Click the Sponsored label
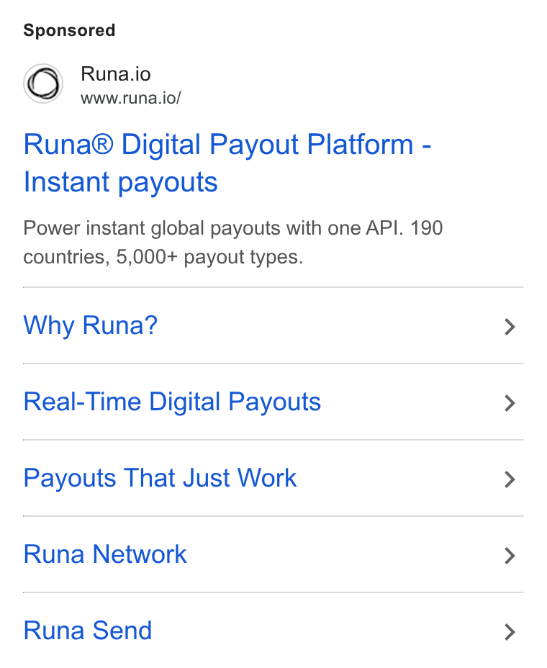Viewport: 547px width, 668px height. pyautogui.click(x=69, y=31)
